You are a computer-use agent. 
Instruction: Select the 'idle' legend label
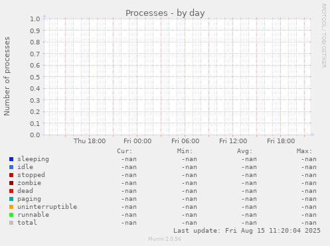tap(25, 167)
